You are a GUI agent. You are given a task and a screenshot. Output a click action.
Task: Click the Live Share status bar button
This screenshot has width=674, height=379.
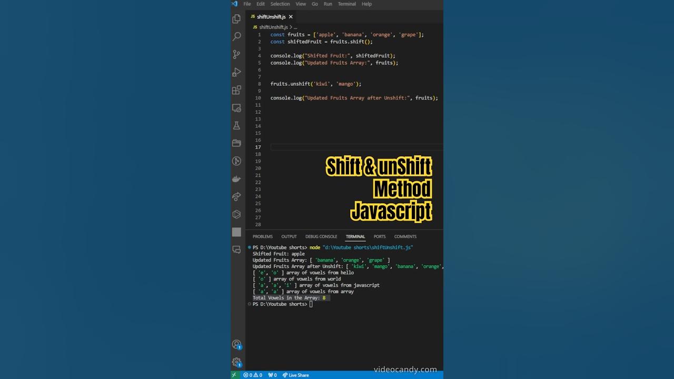click(296, 375)
